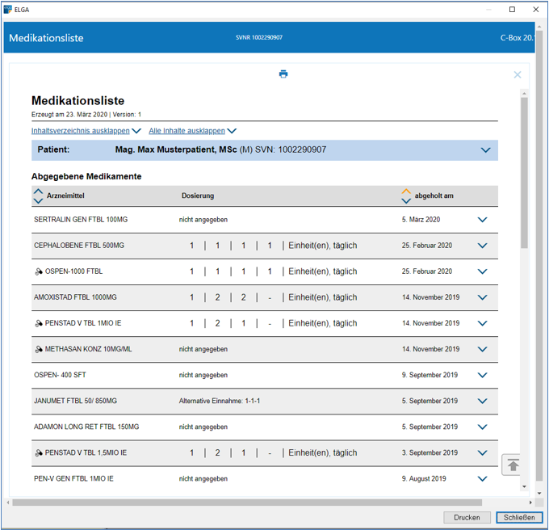Click the Drucken button
The width and height of the screenshot is (549, 530).
tap(467, 517)
